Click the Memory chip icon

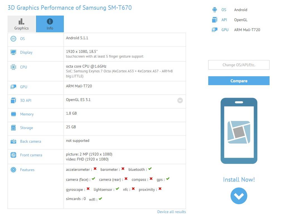click(13, 114)
